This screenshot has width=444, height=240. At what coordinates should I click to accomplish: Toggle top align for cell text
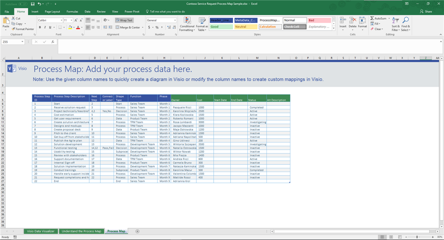(x=88, y=20)
